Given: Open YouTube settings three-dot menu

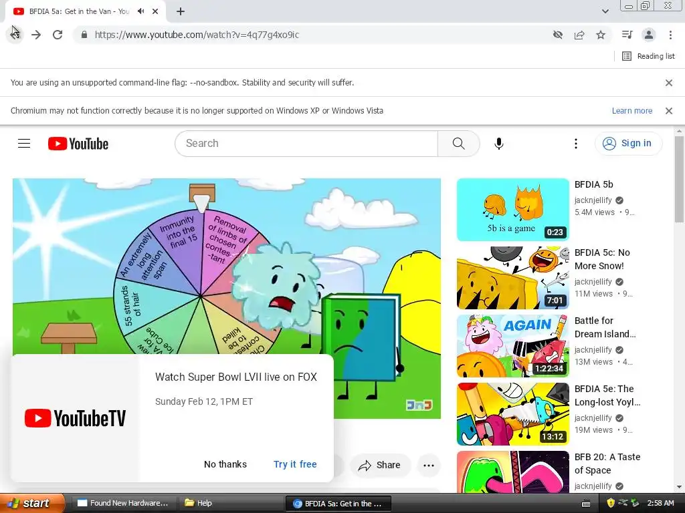Looking at the screenshot, I should [x=575, y=143].
